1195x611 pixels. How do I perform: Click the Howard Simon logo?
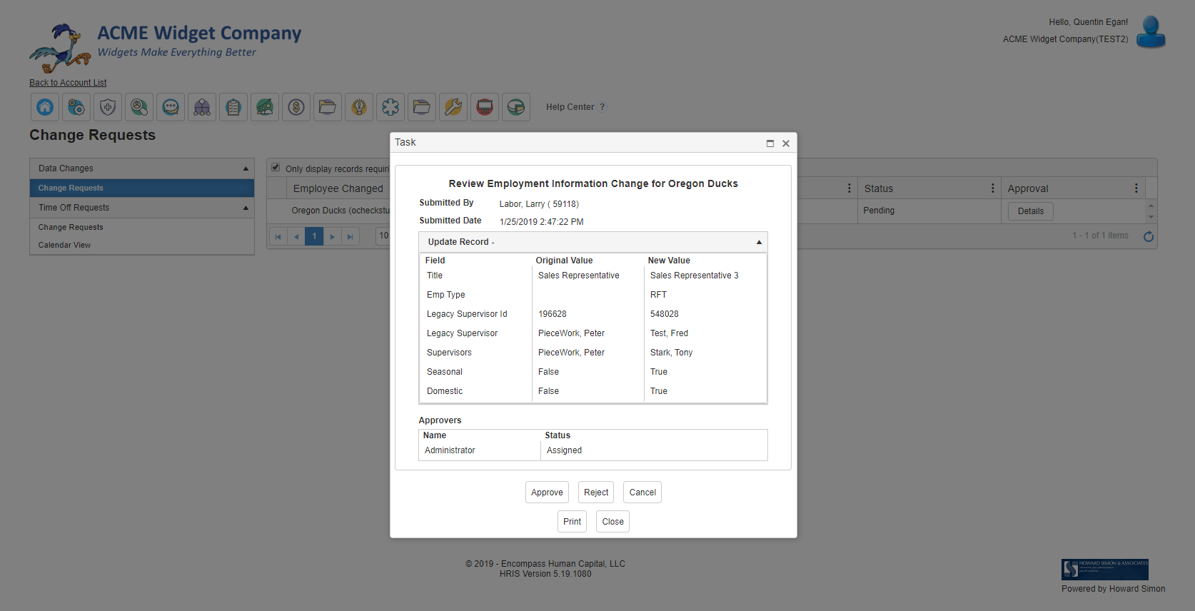(x=1105, y=569)
